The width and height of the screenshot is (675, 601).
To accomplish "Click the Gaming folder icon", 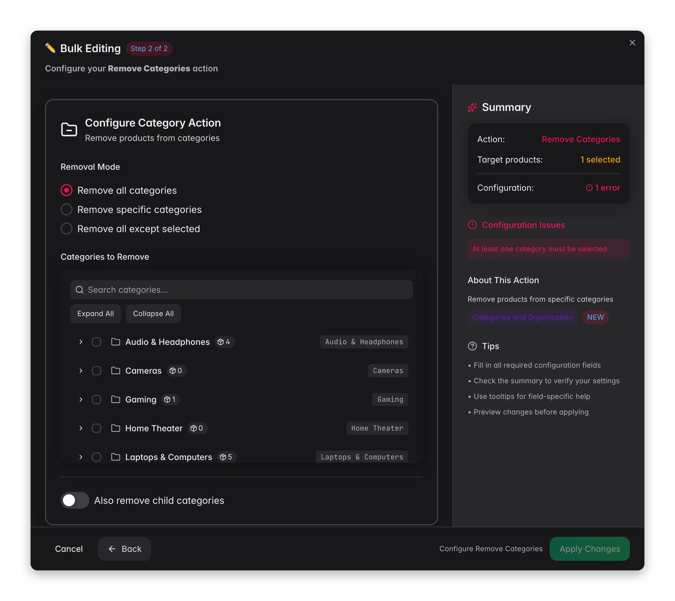I will [116, 399].
